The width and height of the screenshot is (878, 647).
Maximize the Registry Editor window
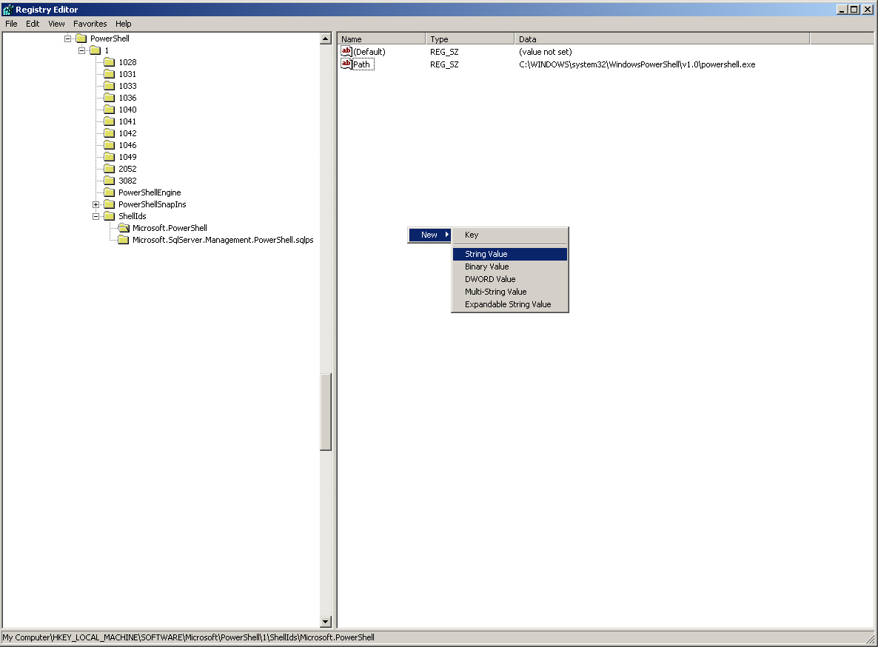point(854,10)
